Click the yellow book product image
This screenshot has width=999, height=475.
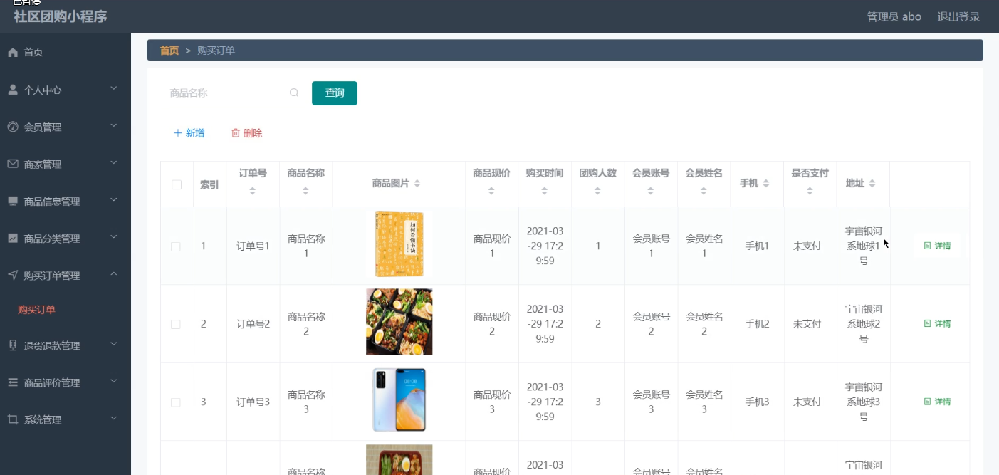click(399, 244)
